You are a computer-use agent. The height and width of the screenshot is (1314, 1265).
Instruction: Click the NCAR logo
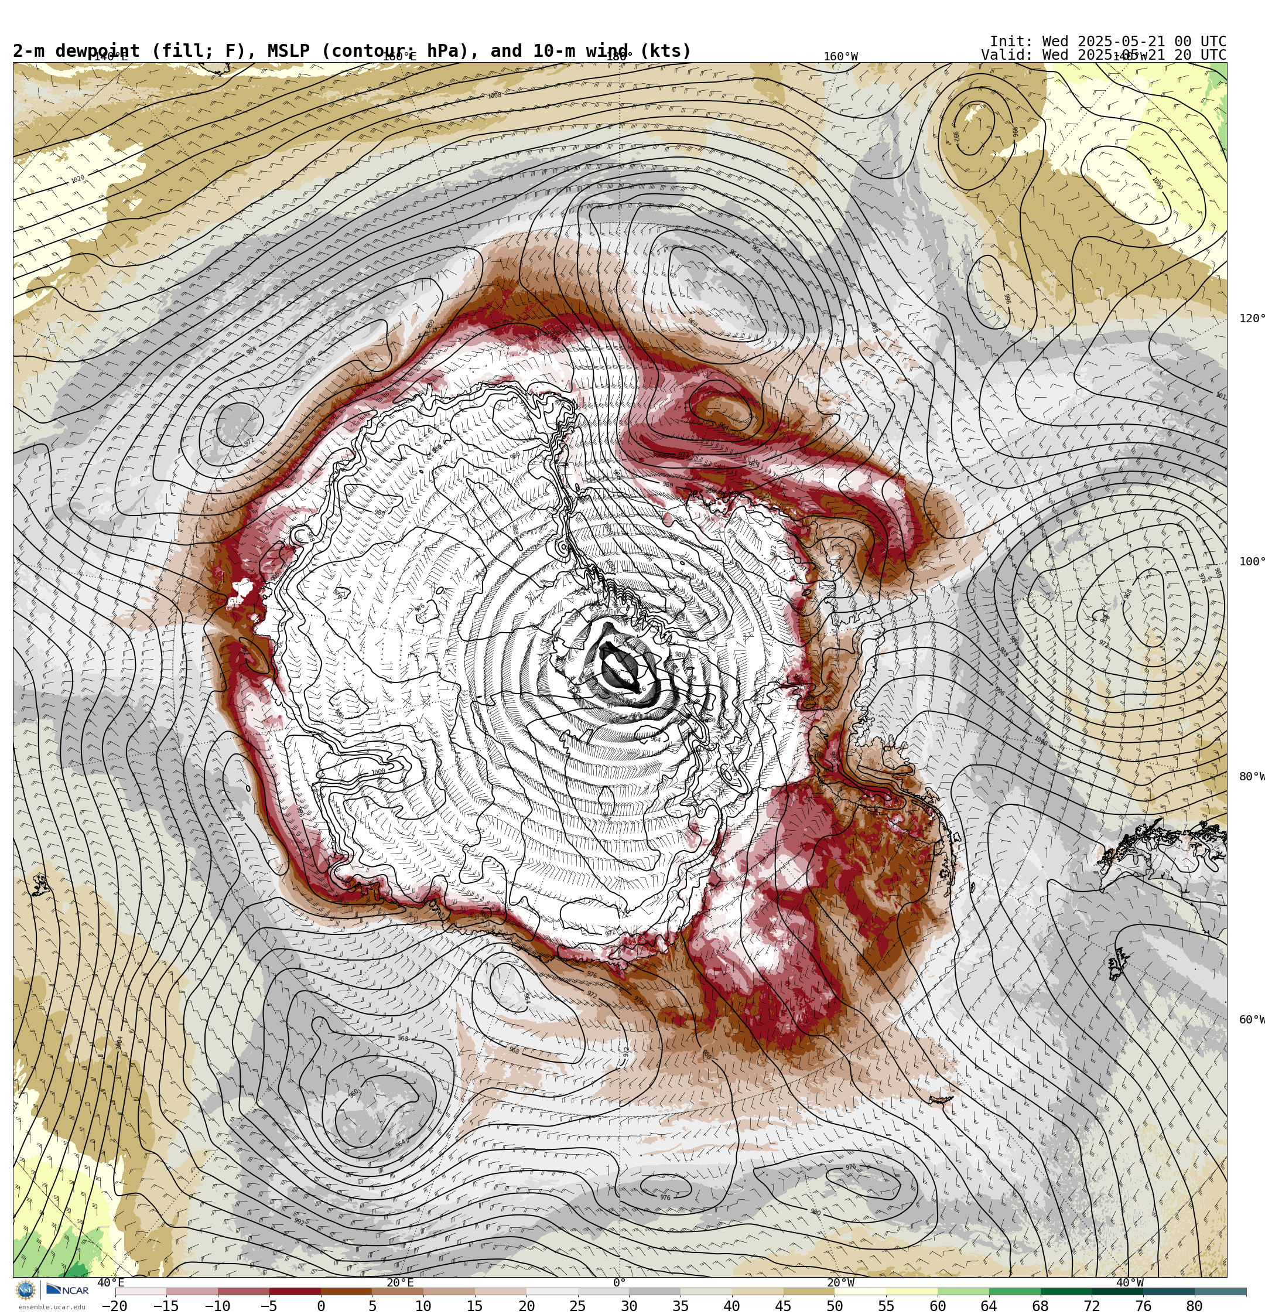tap(67, 1290)
